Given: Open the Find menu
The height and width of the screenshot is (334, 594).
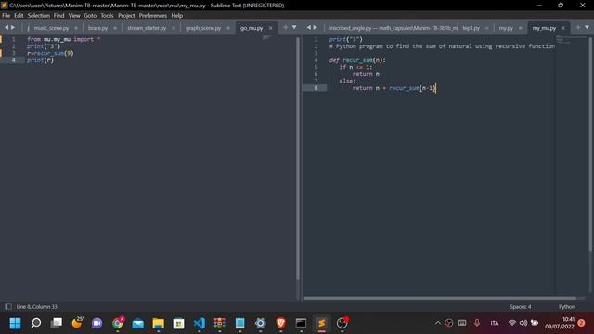Looking at the screenshot, I should (58, 16).
